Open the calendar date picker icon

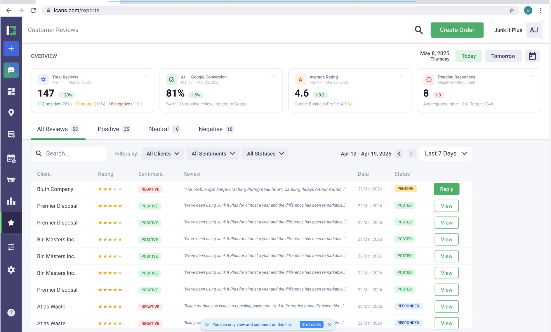(x=532, y=56)
